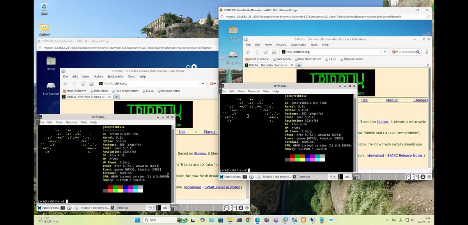
Task: Focus DuckDuckGo search box in right VM
Action: (x=406, y=52)
